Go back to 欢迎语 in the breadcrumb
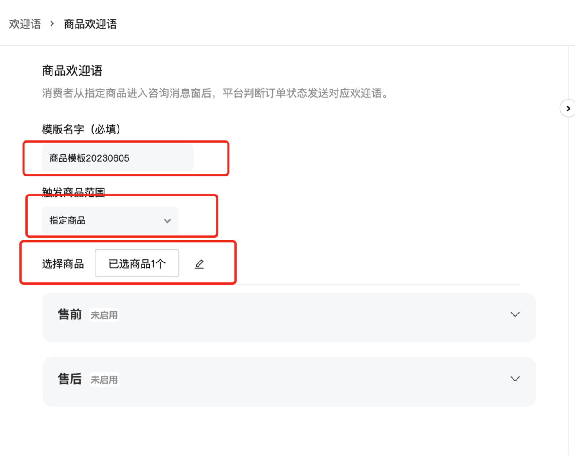The image size is (579, 462). (25, 24)
